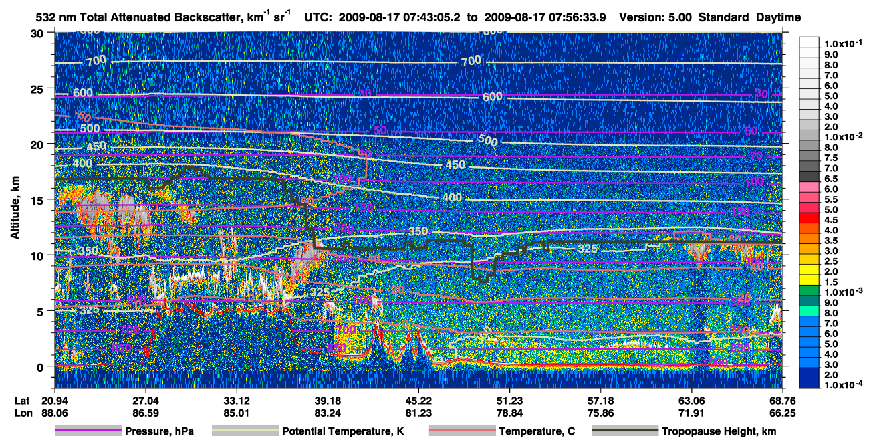Click the 10 km altitude tick label
This screenshot has height=446, width=869.
(x=39, y=255)
